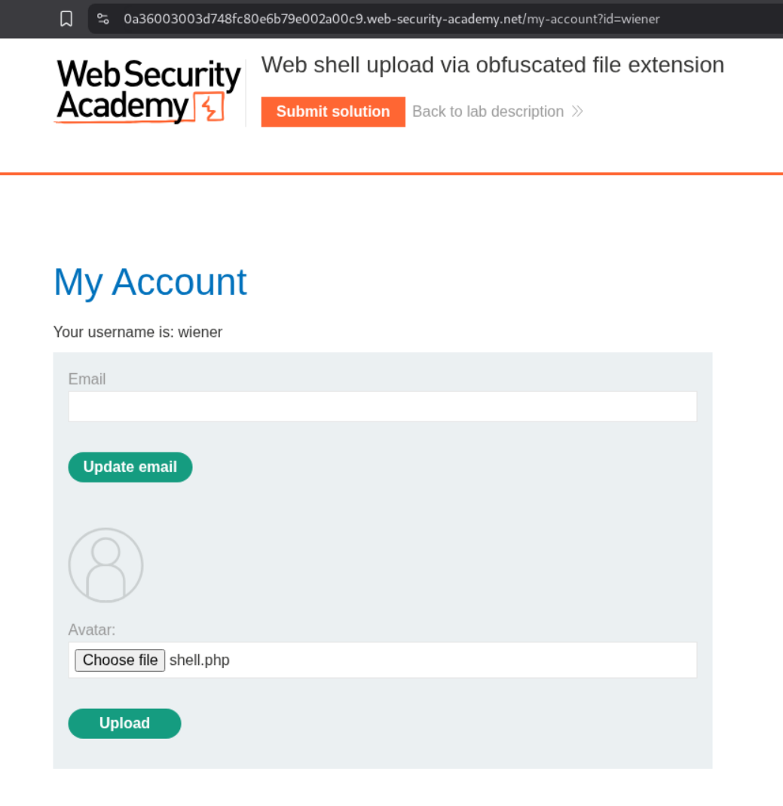Open site information icon beside the URL
783x806 pixels.
103,19
